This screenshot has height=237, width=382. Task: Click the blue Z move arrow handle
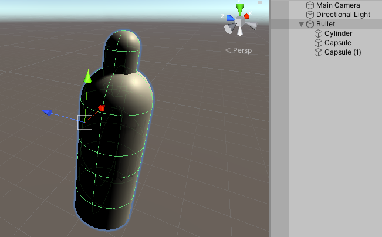(47, 112)
